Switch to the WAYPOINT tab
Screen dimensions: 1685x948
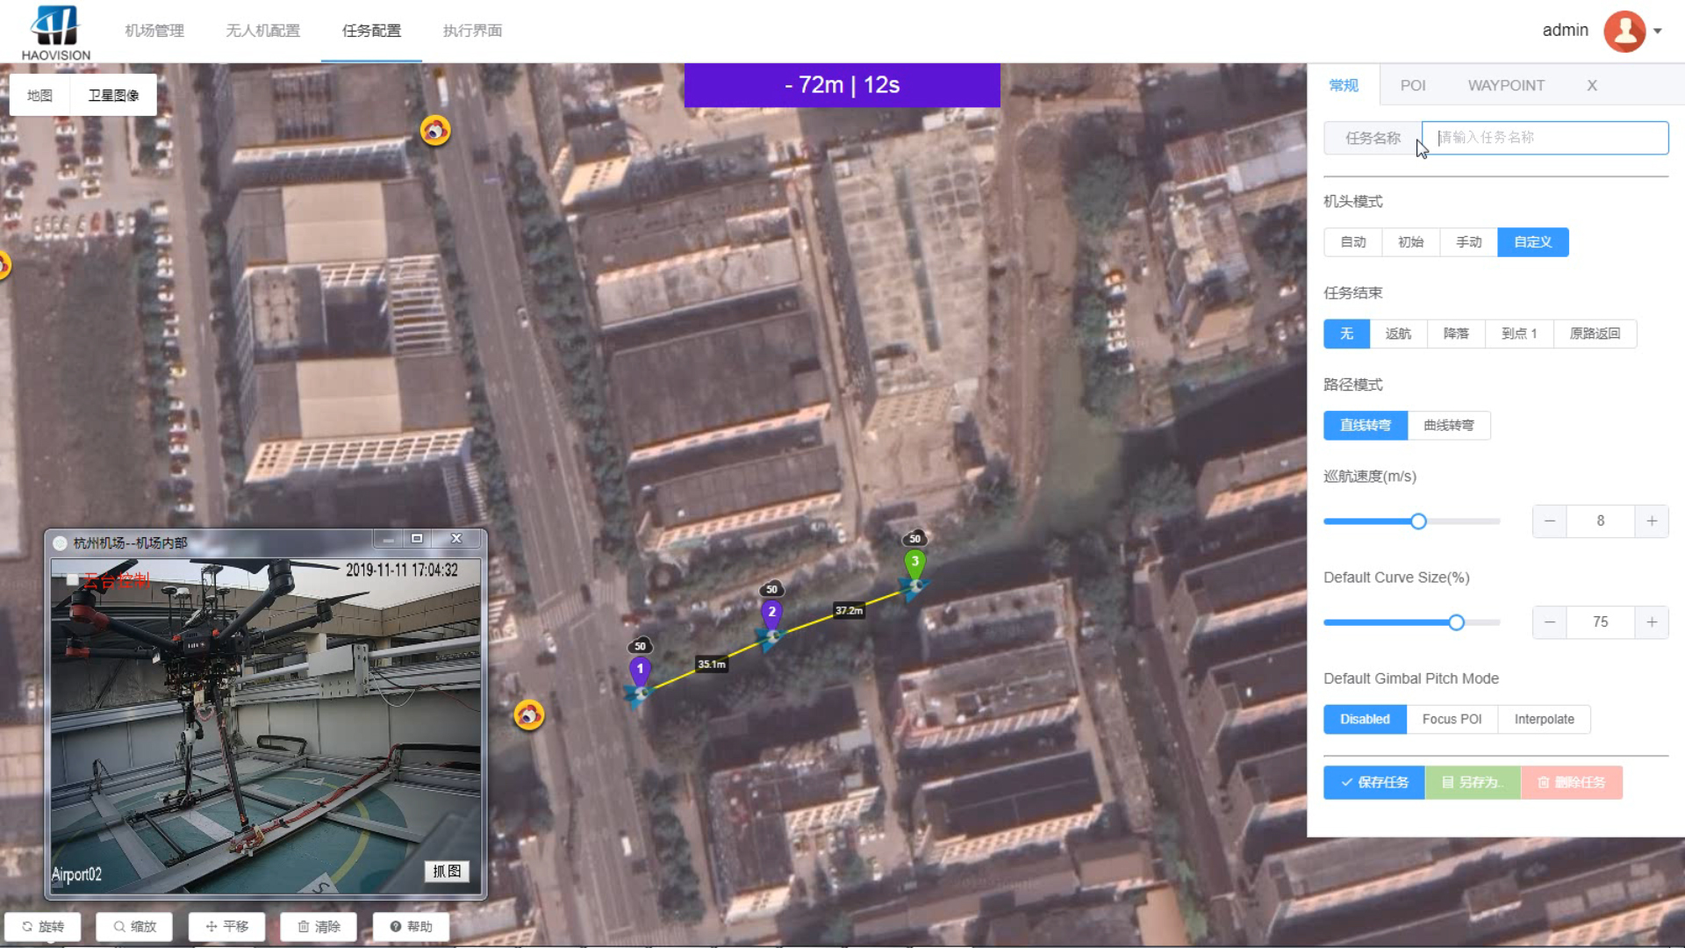(1506, 85)
